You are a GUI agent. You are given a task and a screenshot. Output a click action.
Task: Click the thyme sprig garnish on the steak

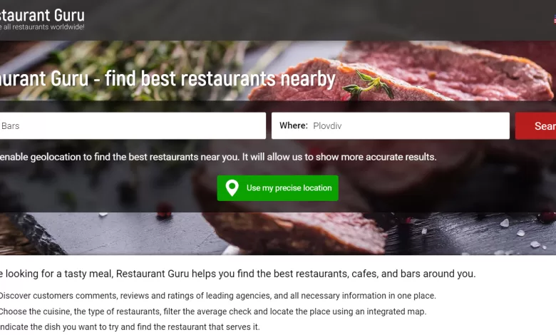tap(369, 85)
